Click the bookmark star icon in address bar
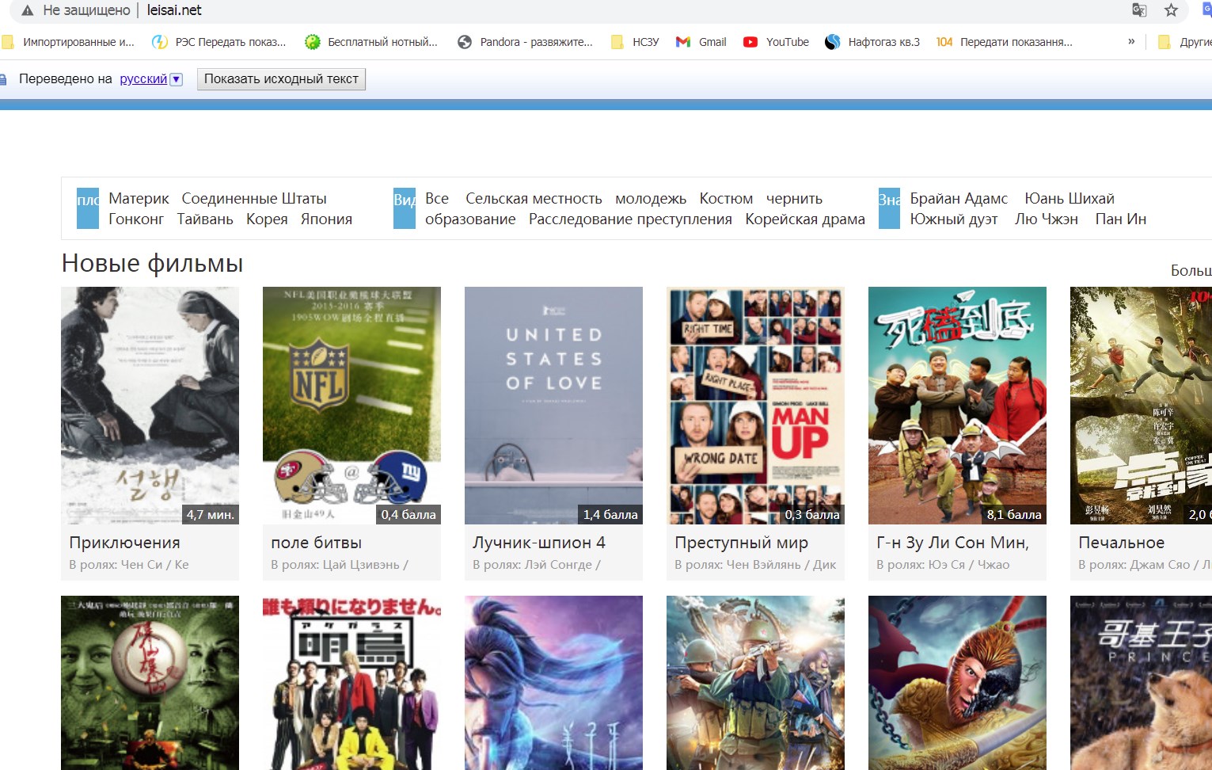The width and height of the screenshot is (1212, 770). pos(1171,10)
